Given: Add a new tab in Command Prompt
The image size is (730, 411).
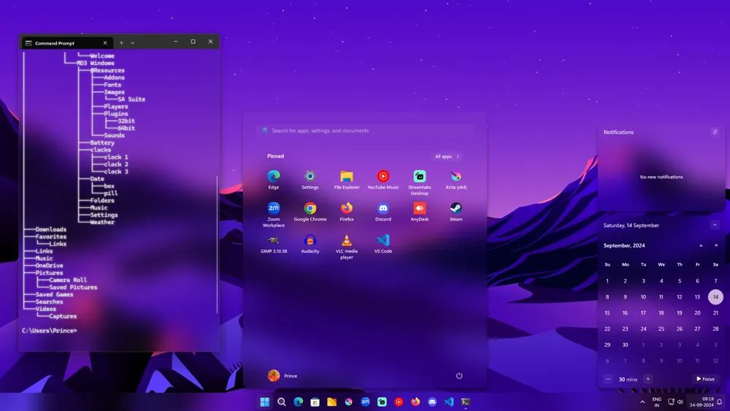Looking at the screenshot, I should point(121,43).
